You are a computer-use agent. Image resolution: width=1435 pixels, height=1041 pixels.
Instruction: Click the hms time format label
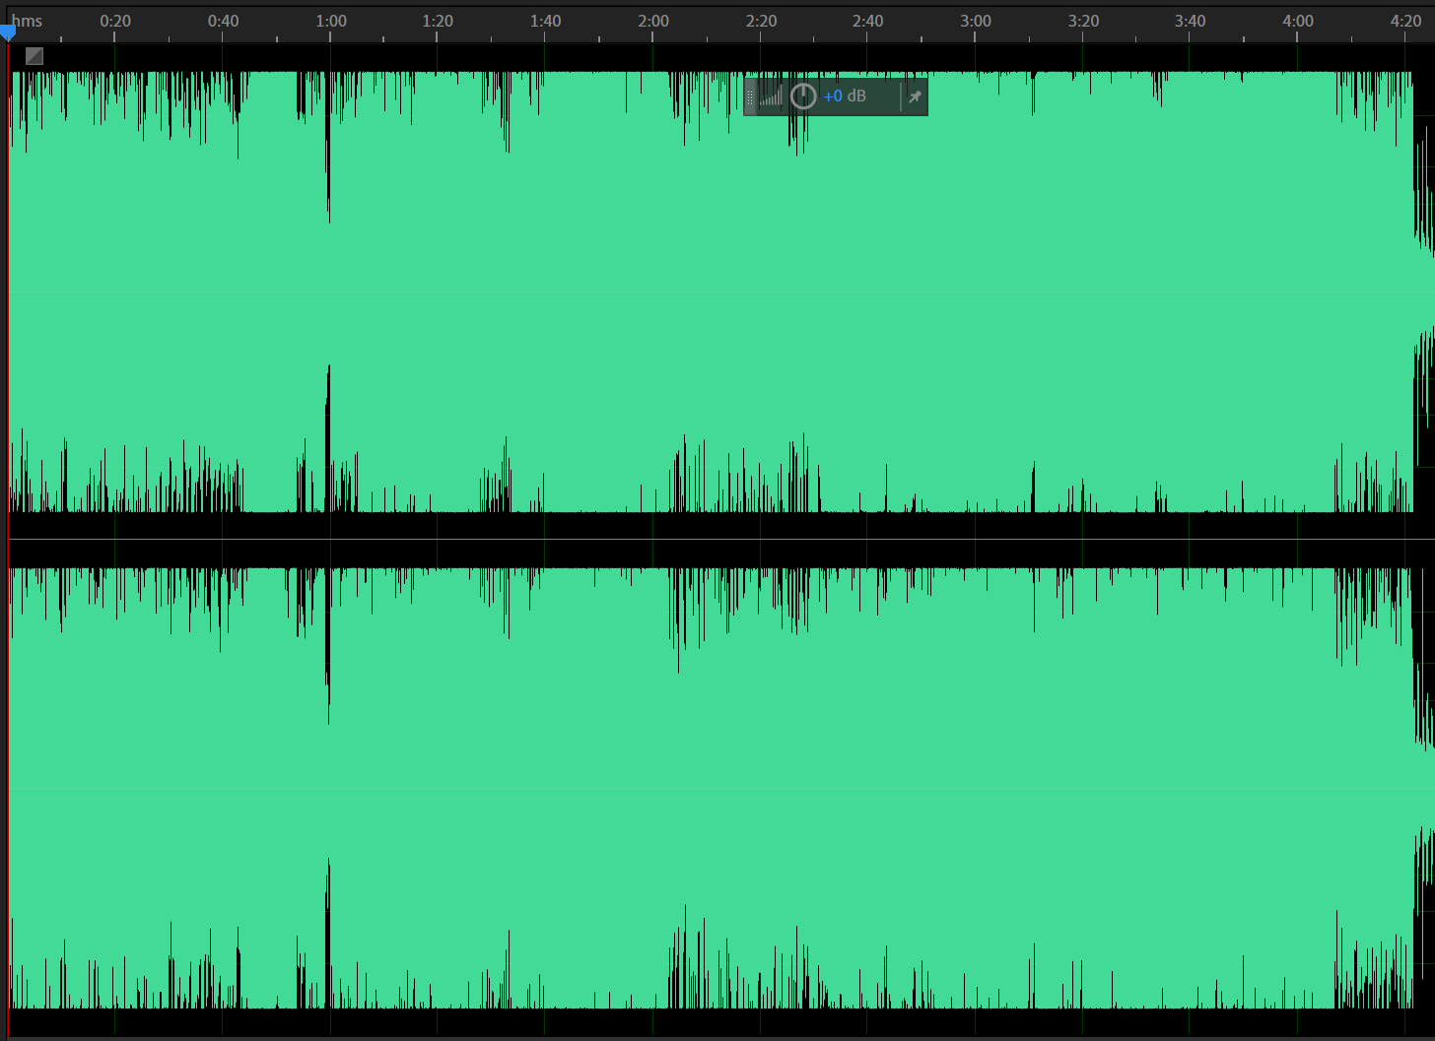pos(28,21)
